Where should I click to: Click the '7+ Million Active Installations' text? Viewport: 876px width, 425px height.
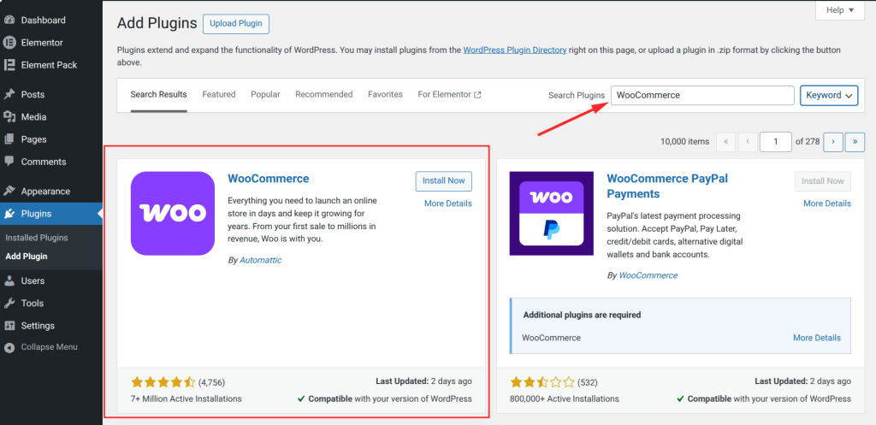186,398
